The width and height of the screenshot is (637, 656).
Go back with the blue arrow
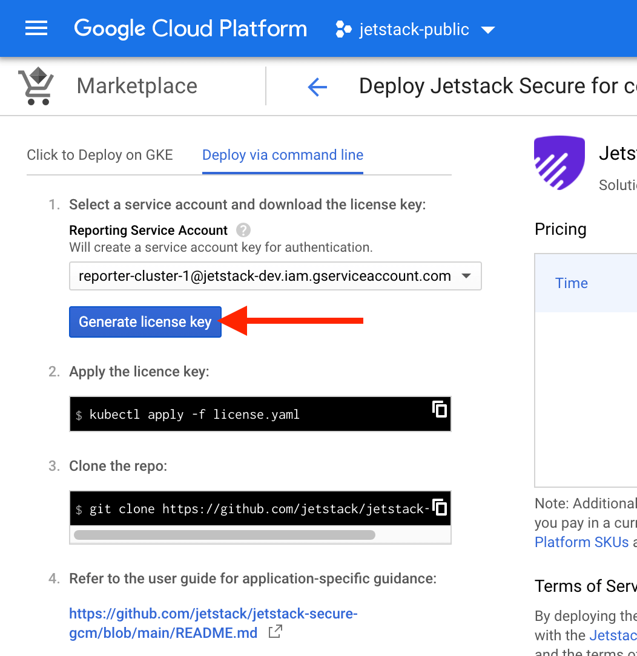click(317, 87)
